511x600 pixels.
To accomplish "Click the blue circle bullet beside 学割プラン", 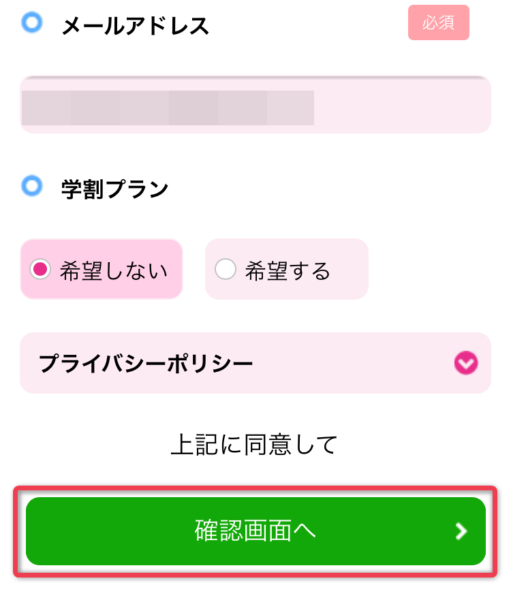I will point(32,185).
